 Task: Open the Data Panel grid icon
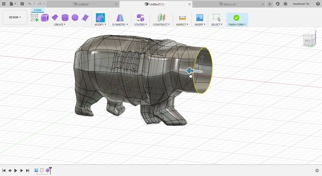tap(4, 4)
